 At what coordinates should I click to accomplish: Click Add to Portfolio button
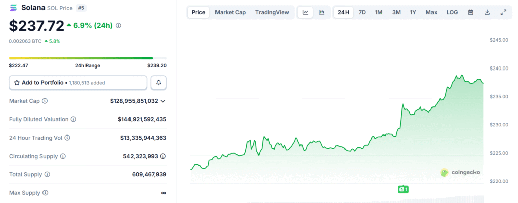(77, 83)
